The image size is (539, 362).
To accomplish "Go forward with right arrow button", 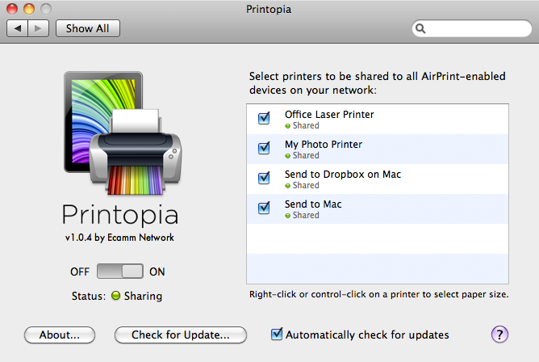I will coord(38,28).
